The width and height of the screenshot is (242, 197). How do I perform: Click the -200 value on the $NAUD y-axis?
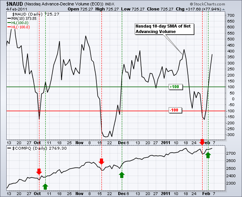(230, 123)
